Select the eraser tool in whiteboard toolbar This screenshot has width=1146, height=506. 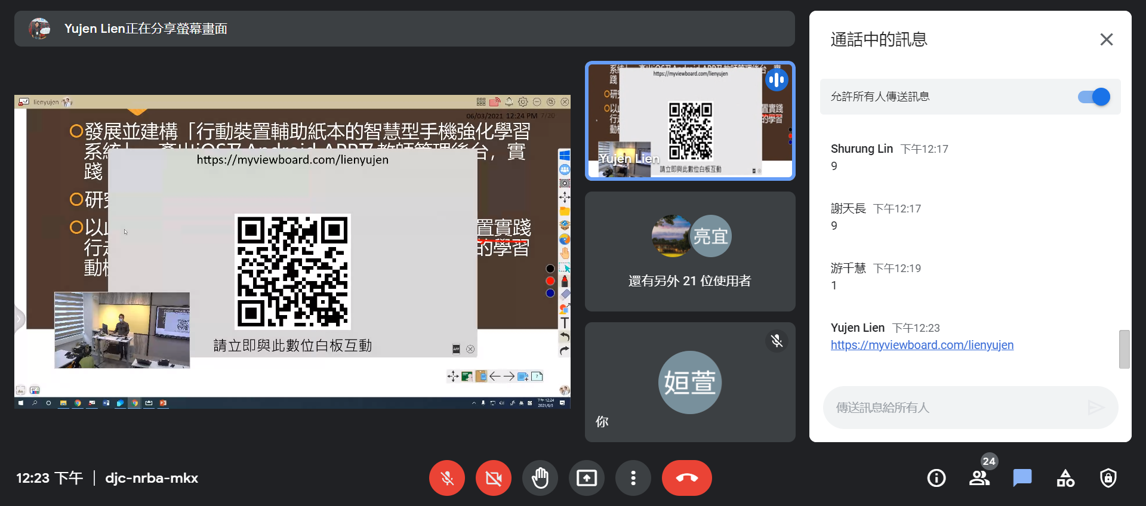(565, 295)
